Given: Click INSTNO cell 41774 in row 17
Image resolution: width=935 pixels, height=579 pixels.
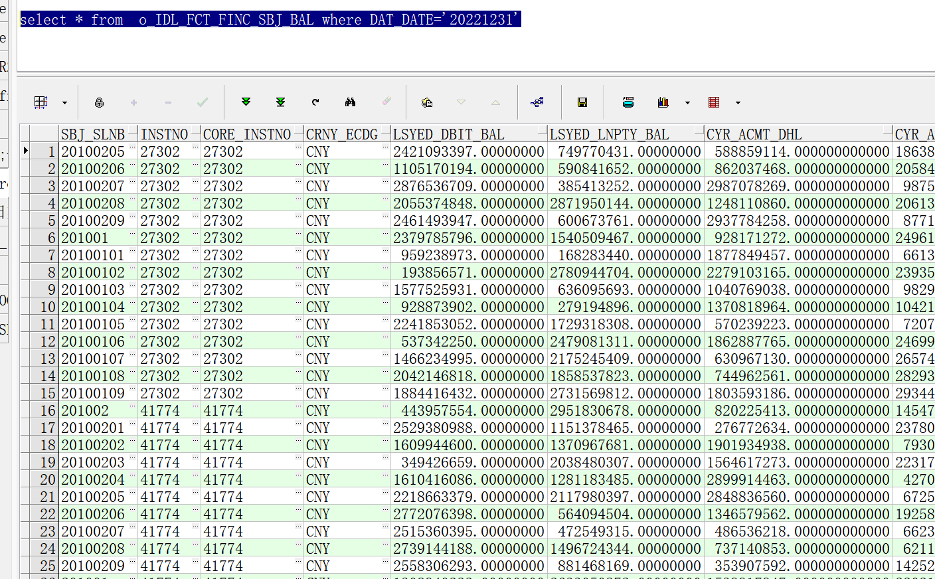Looking at the screenshot, I should (169, 428).
